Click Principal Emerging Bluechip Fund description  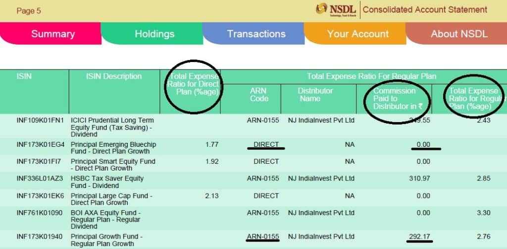tap(113, 148)
